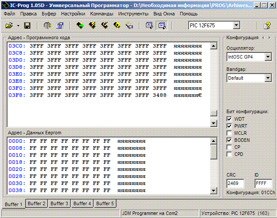The height and width of the screenshot is (218, 277).
Task: Open the help icon in the toolbar
Action: coord(266,26)
